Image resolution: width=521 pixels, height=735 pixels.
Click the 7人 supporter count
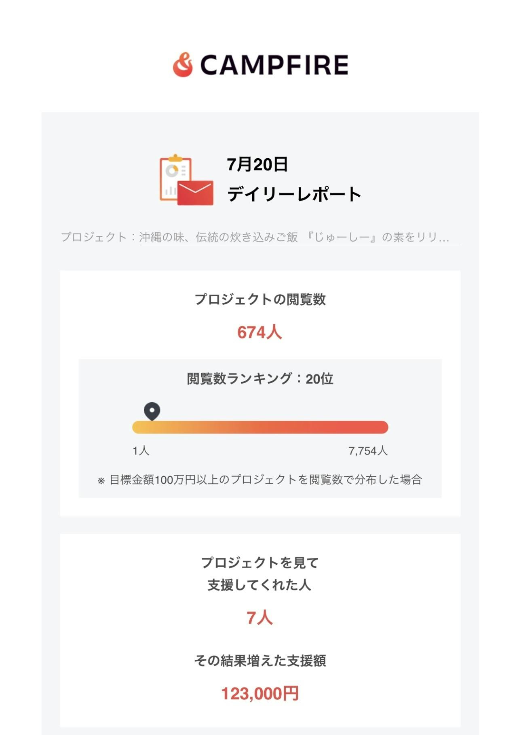coord(259,618)
